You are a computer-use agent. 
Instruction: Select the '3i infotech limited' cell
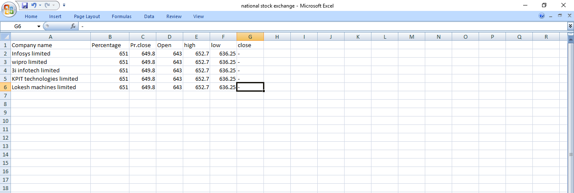point(50,70)
